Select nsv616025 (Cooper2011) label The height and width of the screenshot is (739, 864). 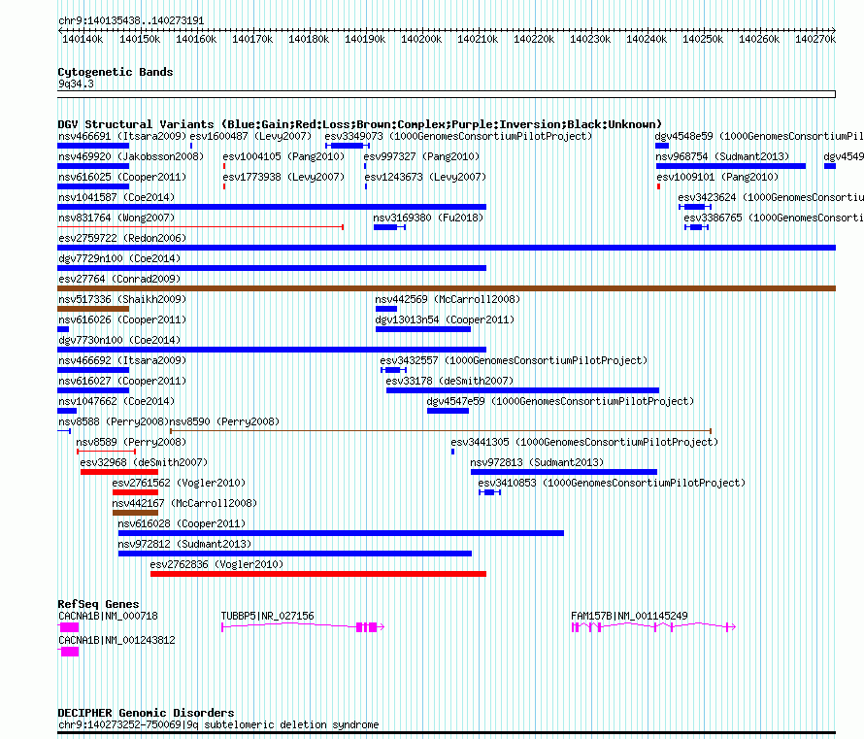click(122, 177)
